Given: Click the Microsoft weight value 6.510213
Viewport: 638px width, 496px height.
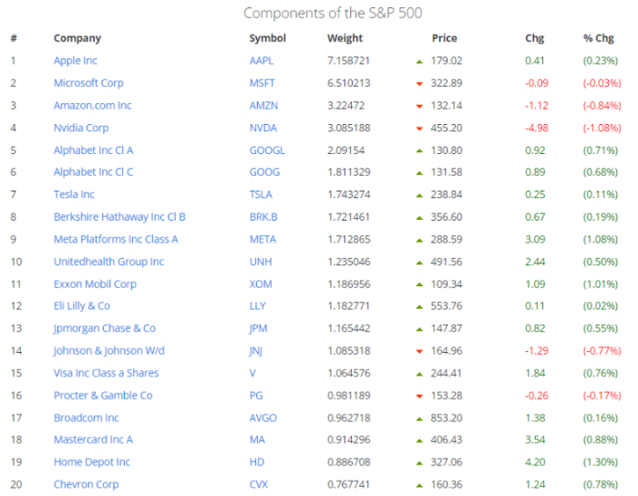Looking at the screenshot, I should click(x=349, y=83).
